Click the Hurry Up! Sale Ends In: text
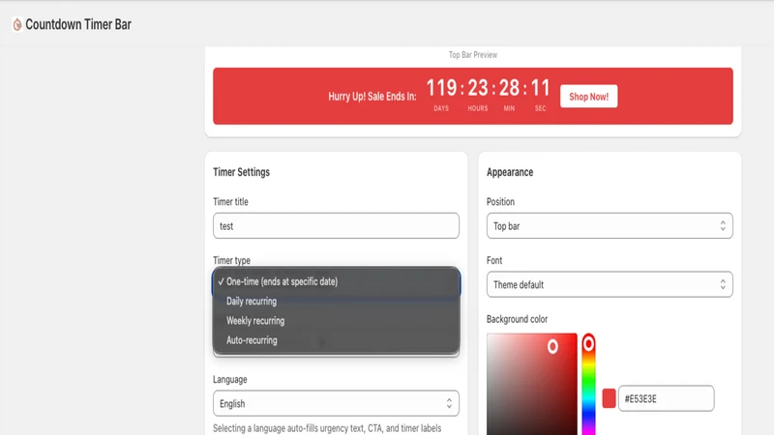 point(372,96)
